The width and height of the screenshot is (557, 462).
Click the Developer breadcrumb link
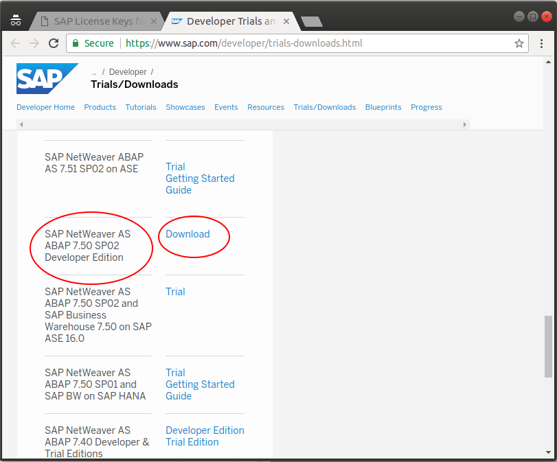coord(128,72)
